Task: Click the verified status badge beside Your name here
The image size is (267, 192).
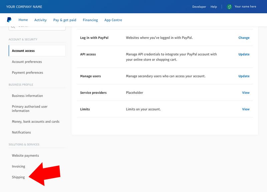Action: [x=229, y=6]
